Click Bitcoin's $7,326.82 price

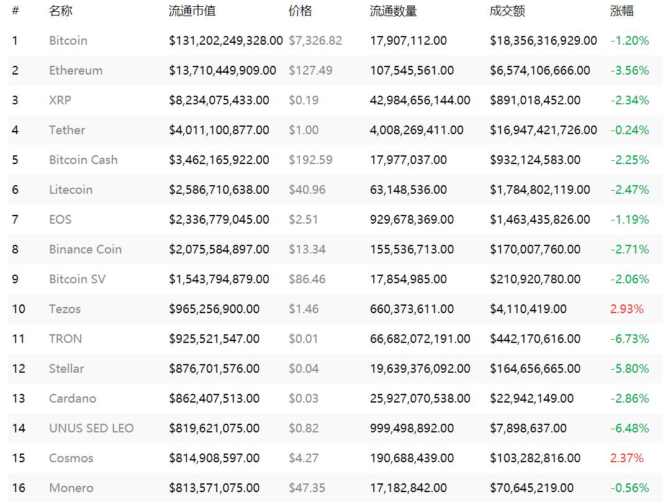click(315, 40)
